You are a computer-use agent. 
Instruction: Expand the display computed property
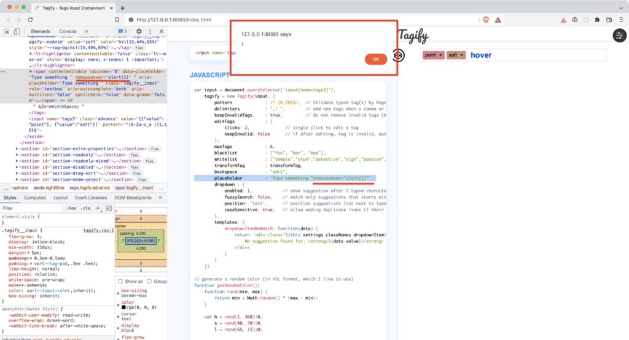[118, 328]
